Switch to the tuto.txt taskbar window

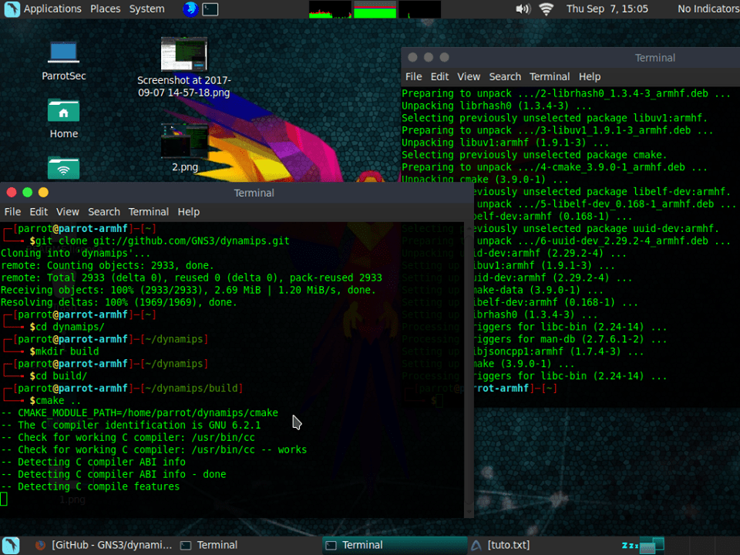(501, 545)
